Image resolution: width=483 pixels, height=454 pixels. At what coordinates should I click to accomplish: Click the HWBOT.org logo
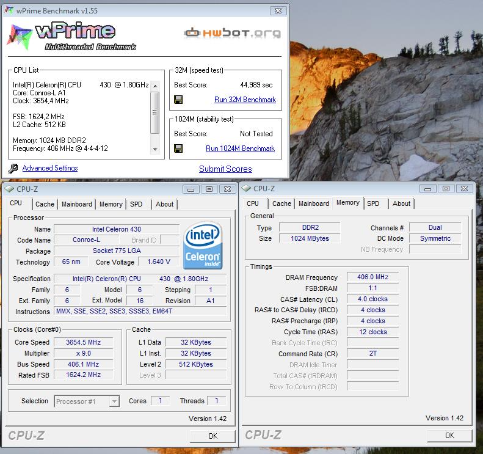tap(233, 32)
